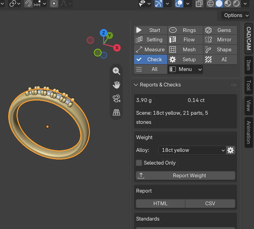Switch to the Animation sidebar tab
The height and width of the screenshot is (229, 254).
coord(249,132)
